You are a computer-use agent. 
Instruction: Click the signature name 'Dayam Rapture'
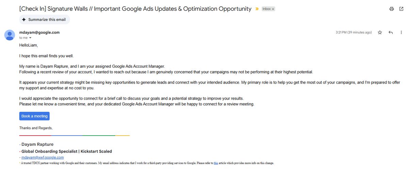tap(37, 144)
